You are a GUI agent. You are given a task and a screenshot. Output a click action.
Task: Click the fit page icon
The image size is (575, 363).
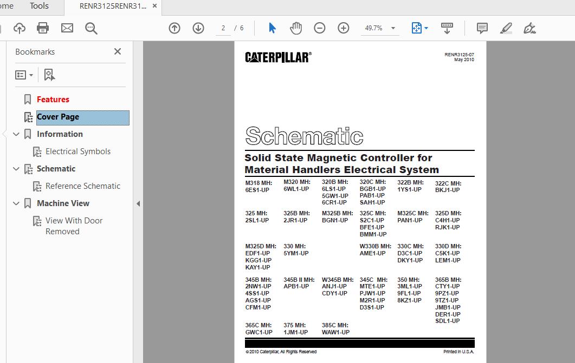coord(417,28)
